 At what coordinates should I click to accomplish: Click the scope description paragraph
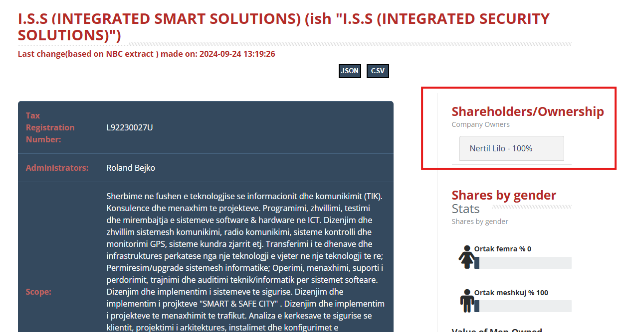tap(245, 261)
